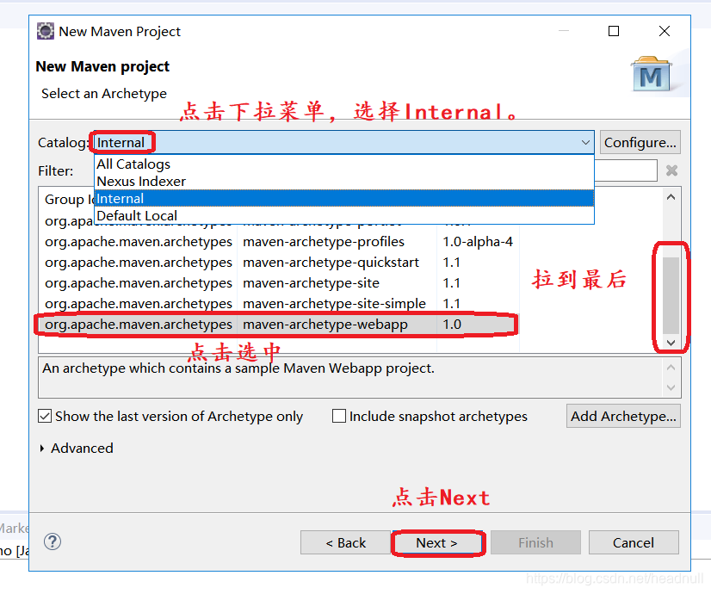Enable Include snapshot archetypes checkbox

339,416
